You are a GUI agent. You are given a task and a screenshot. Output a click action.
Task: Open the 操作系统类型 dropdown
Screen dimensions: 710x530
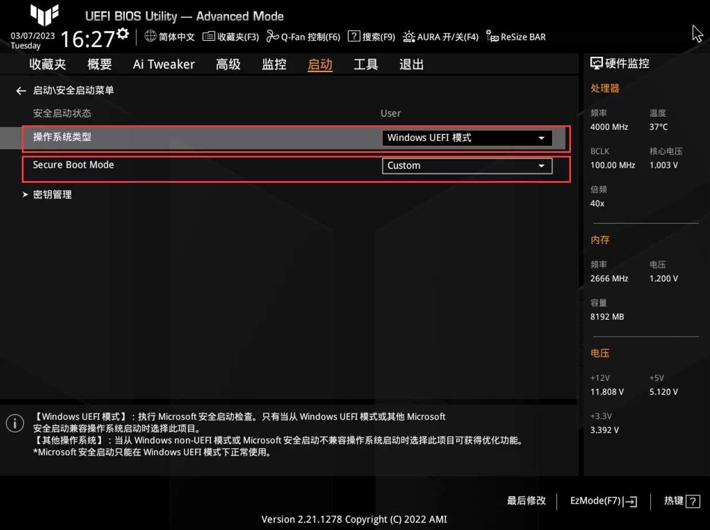click(466, 138)
